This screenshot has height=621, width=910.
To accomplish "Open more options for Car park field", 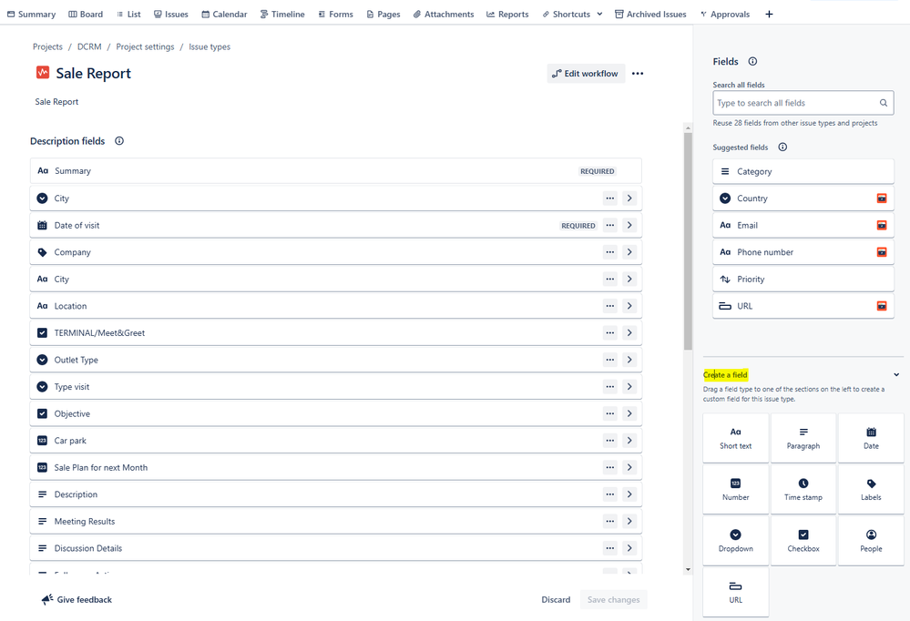I will (x=610, y=441).
